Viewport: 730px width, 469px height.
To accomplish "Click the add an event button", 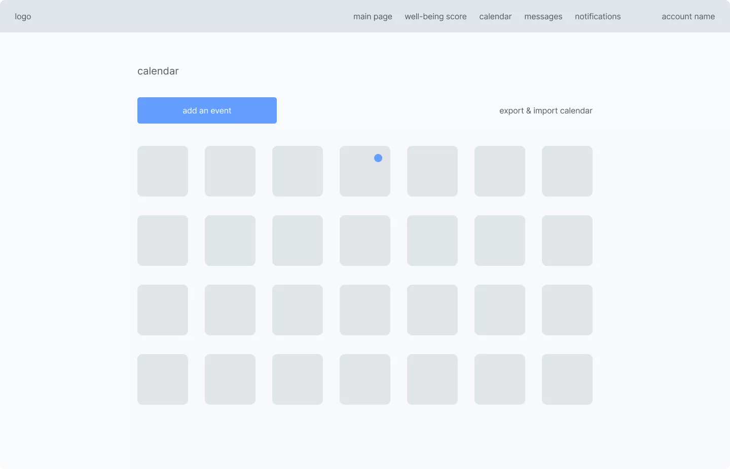I will coord(207,110).
